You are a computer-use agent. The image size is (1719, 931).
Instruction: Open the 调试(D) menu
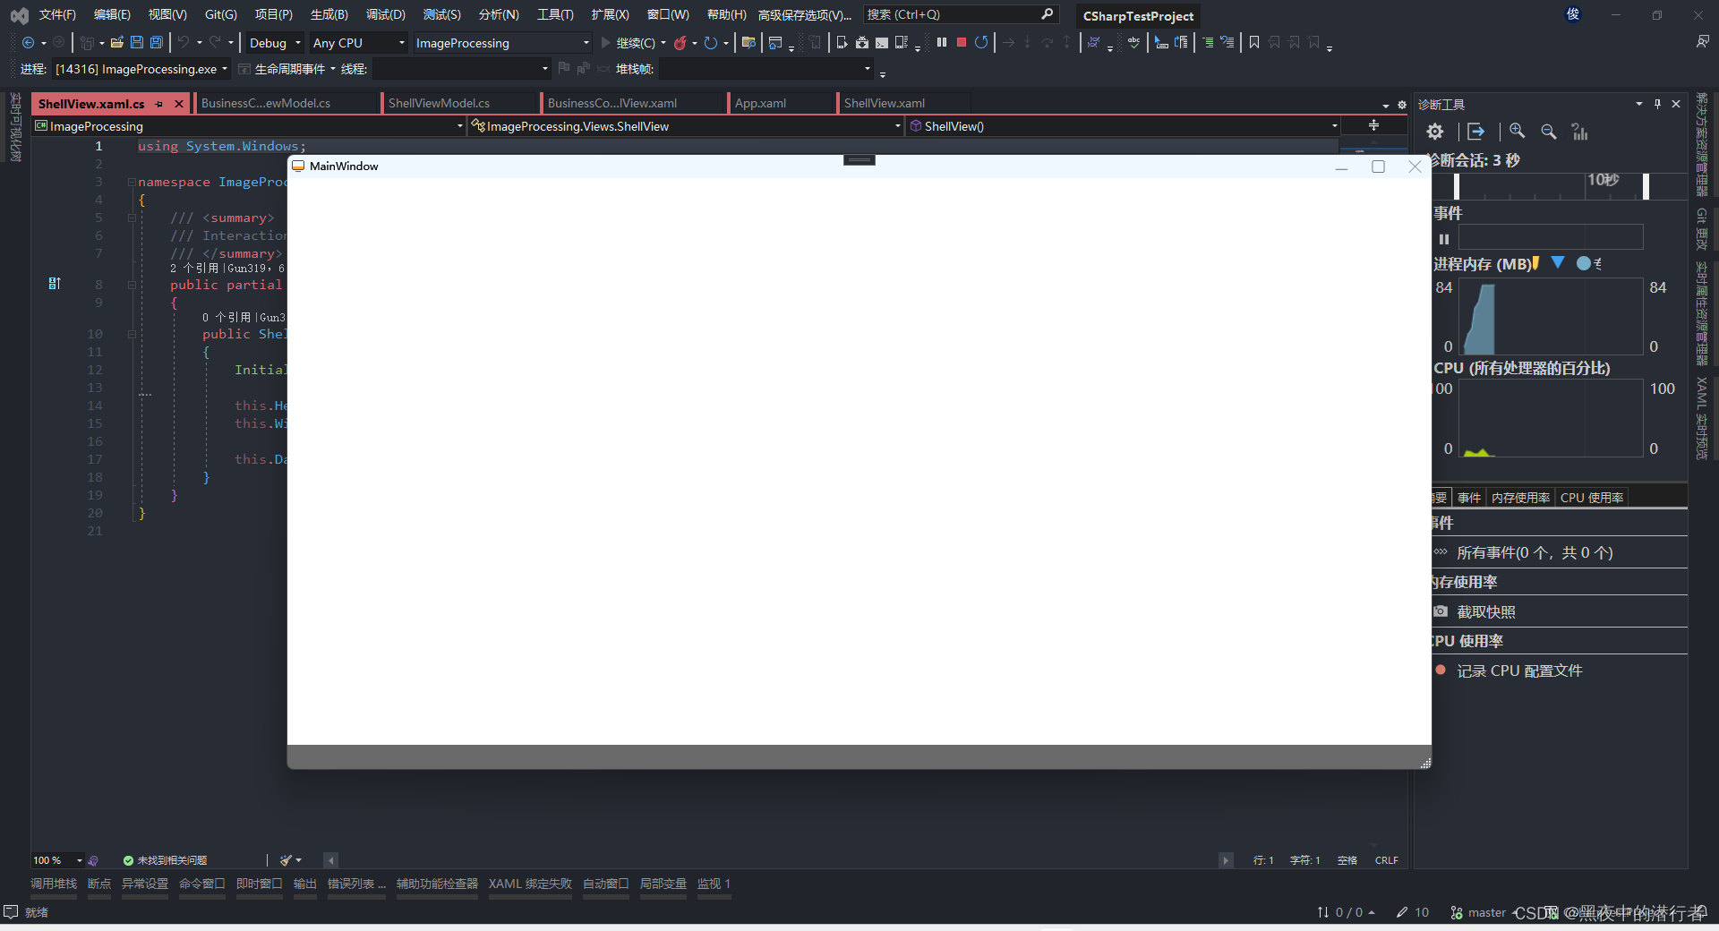pyautogui.click(x=384, y=14)
